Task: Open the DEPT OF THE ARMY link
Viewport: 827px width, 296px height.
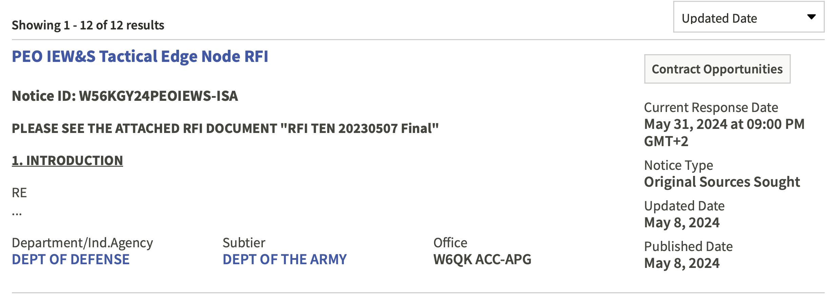Action: click(284, 259)
